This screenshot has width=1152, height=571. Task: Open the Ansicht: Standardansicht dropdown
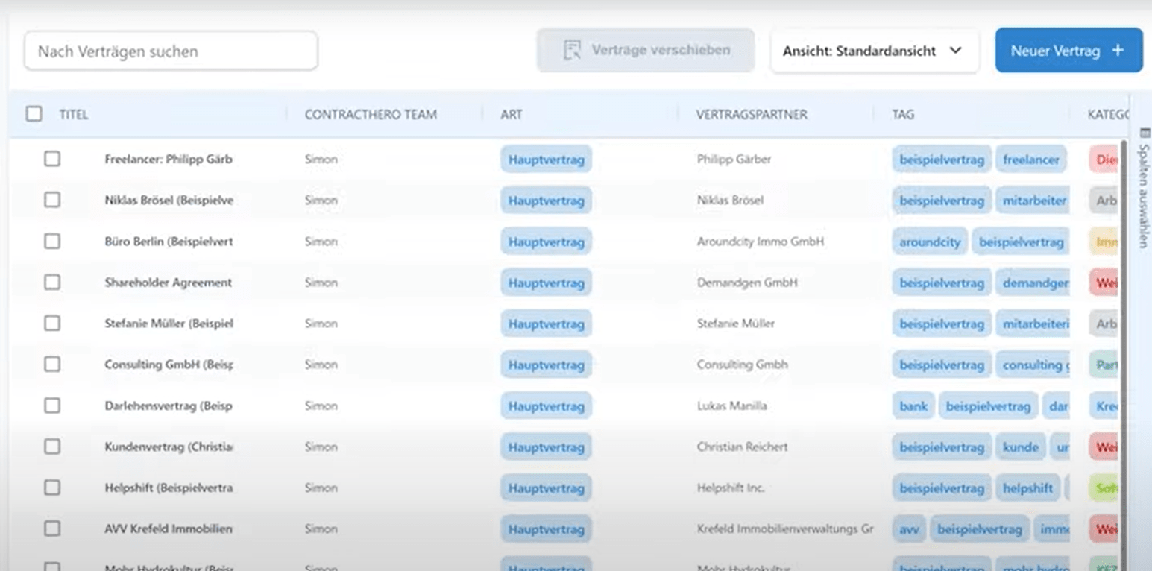tap(874, 51)
